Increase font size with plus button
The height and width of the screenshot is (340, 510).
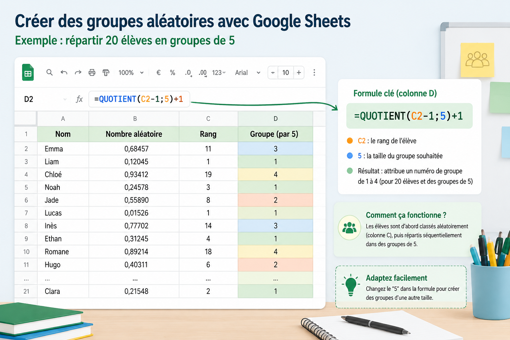coord(299,72)
